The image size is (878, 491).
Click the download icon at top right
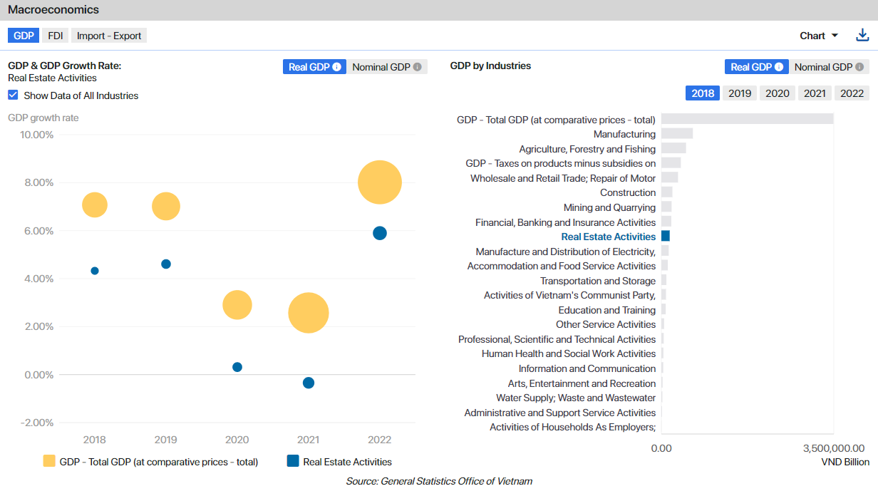(862, 36)
